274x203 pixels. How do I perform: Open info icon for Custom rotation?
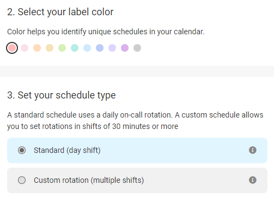coord(253,180)
